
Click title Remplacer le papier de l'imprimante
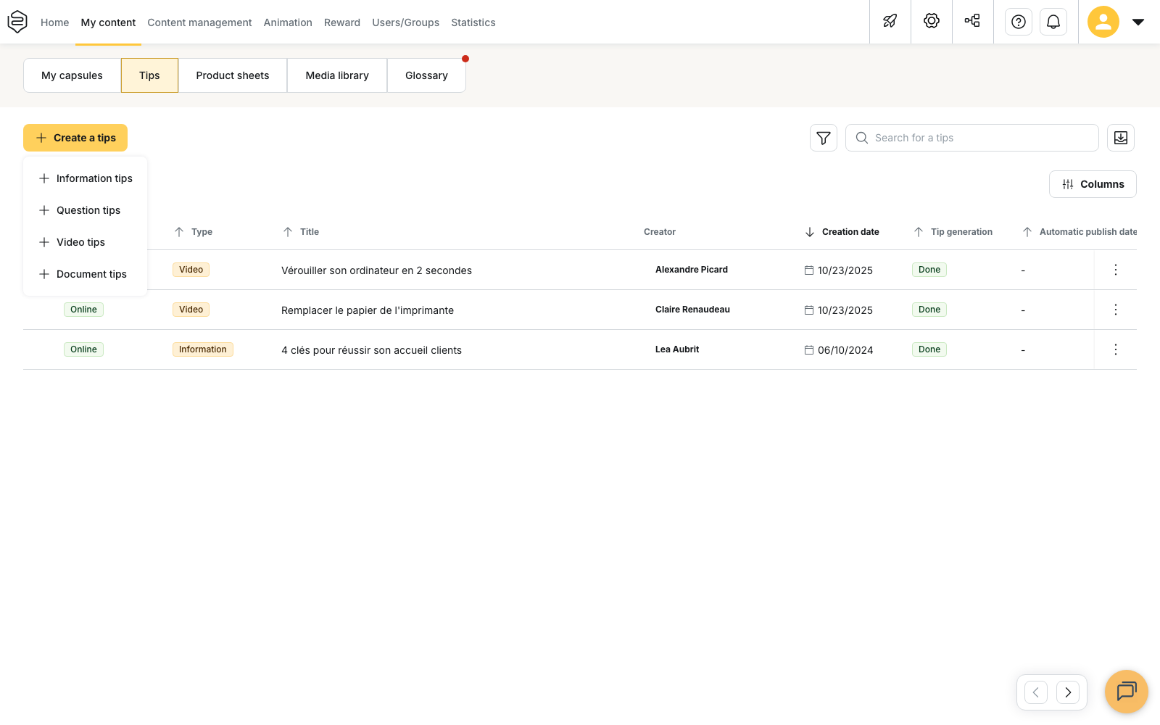368,310
